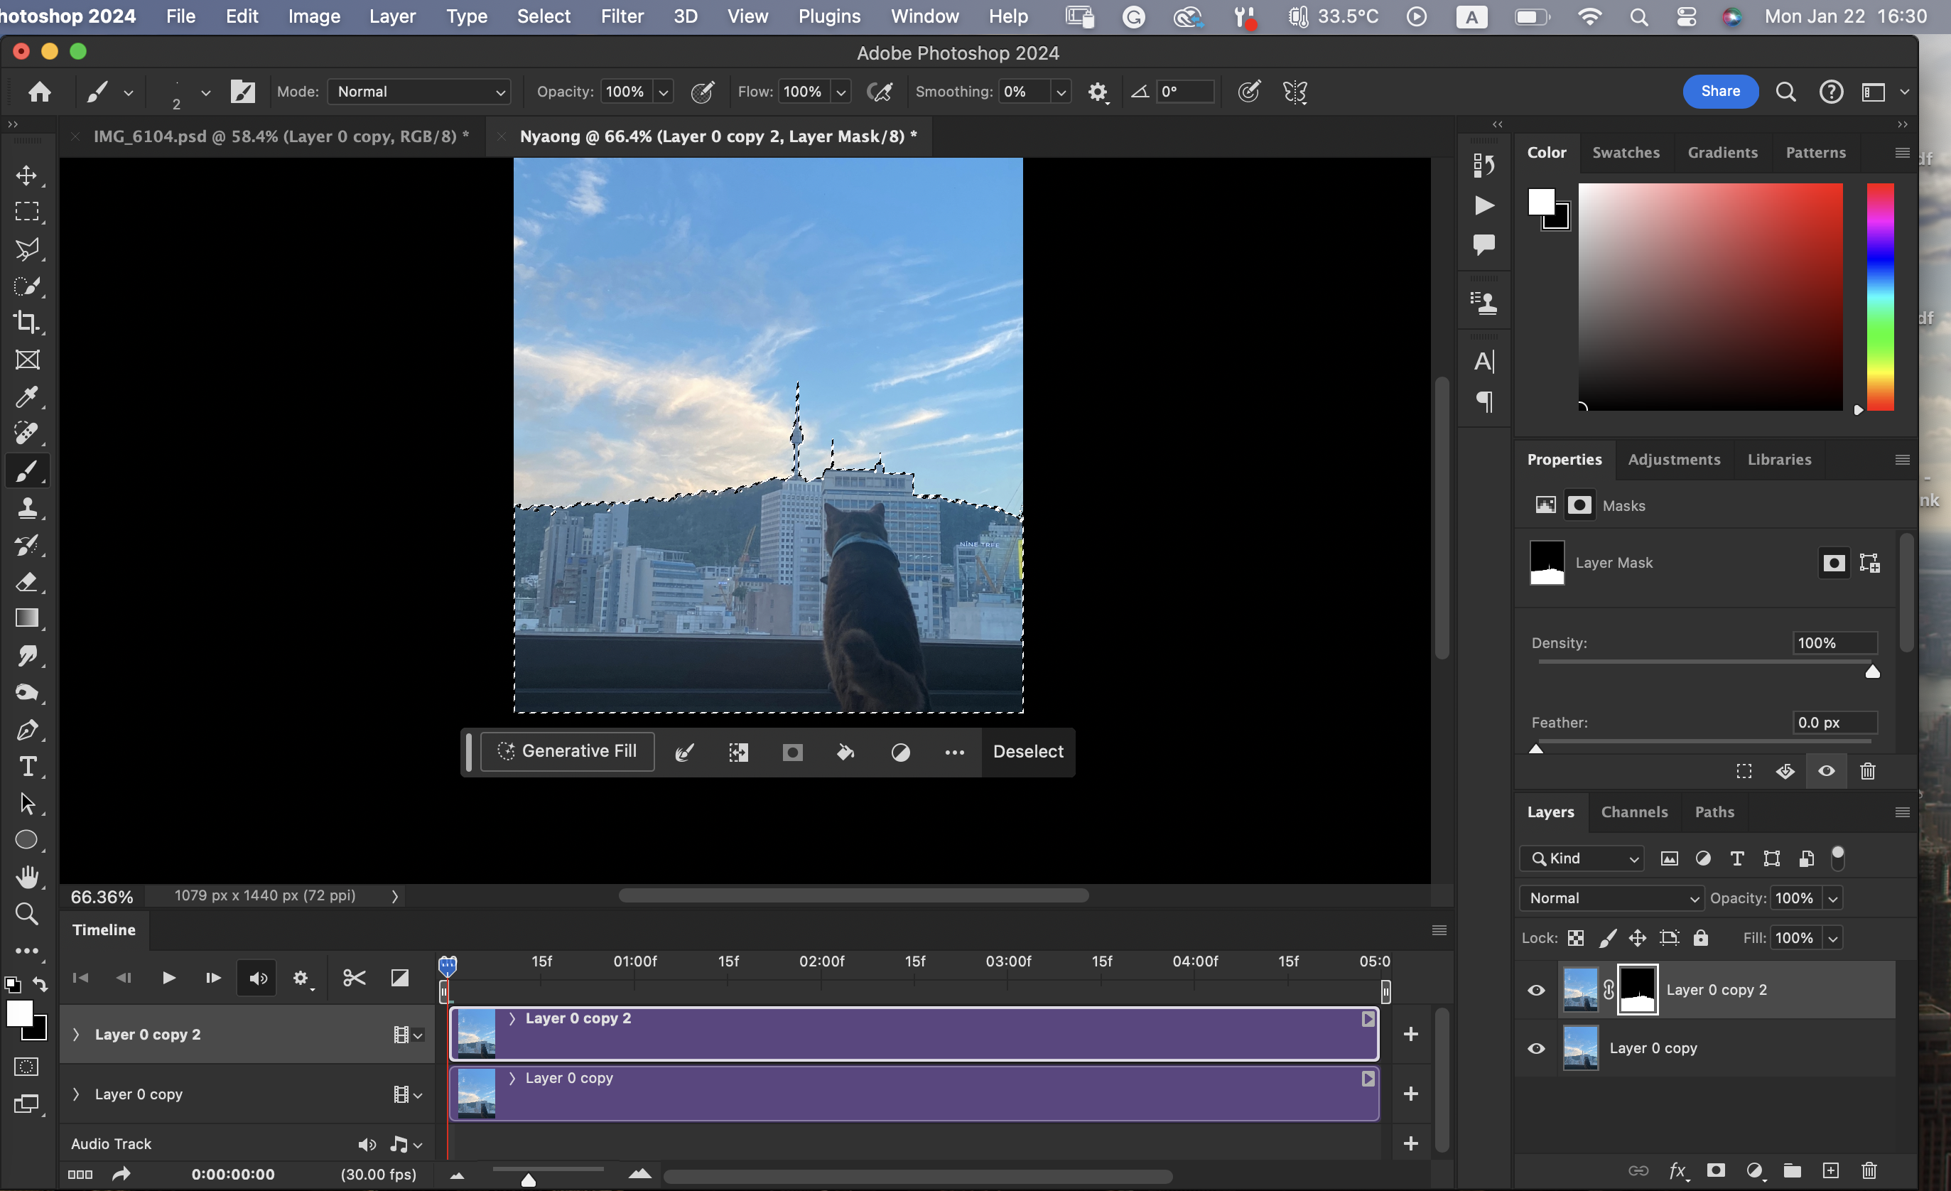Screen dimensions: 1951x1191
Task: Click the invert mask icon in Properties
Action: click(1785, 771)
